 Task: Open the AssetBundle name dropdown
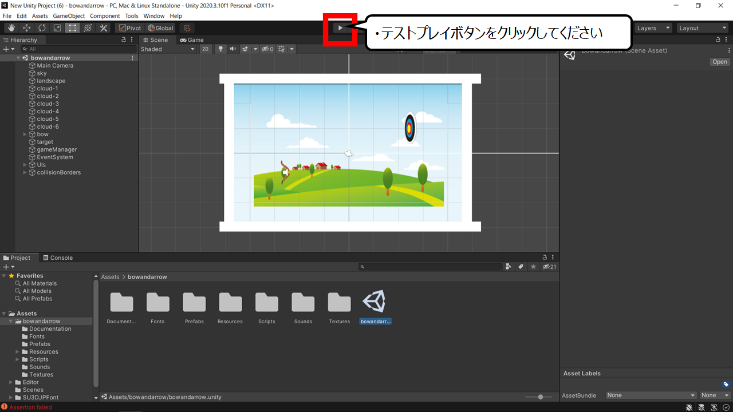(x=651, y=395)
